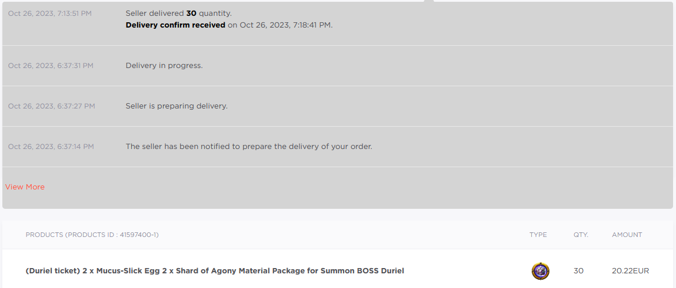Click the 20.22EUR amount
Screen dimensions: 676x288
click(630, 271)
